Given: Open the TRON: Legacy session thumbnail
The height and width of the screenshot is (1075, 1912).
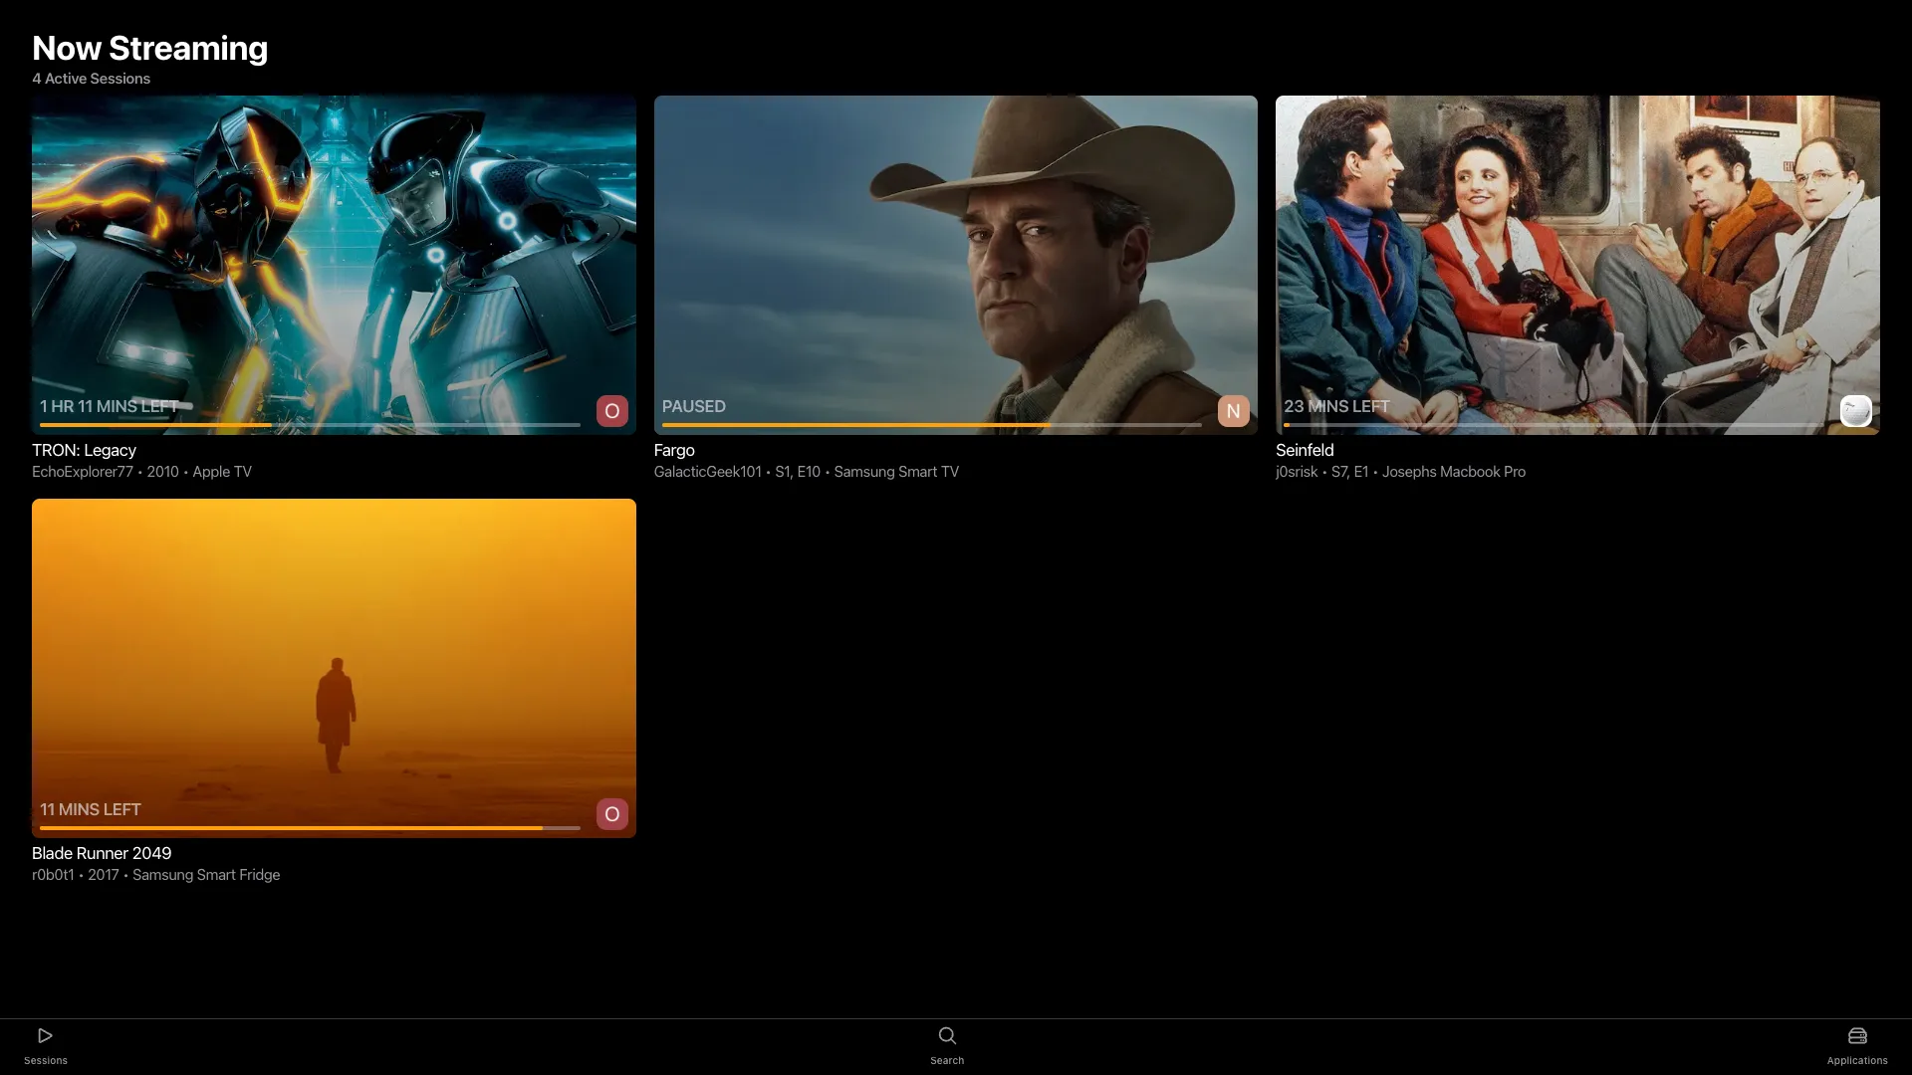Looking at the screenshot, I should point(334,249).
